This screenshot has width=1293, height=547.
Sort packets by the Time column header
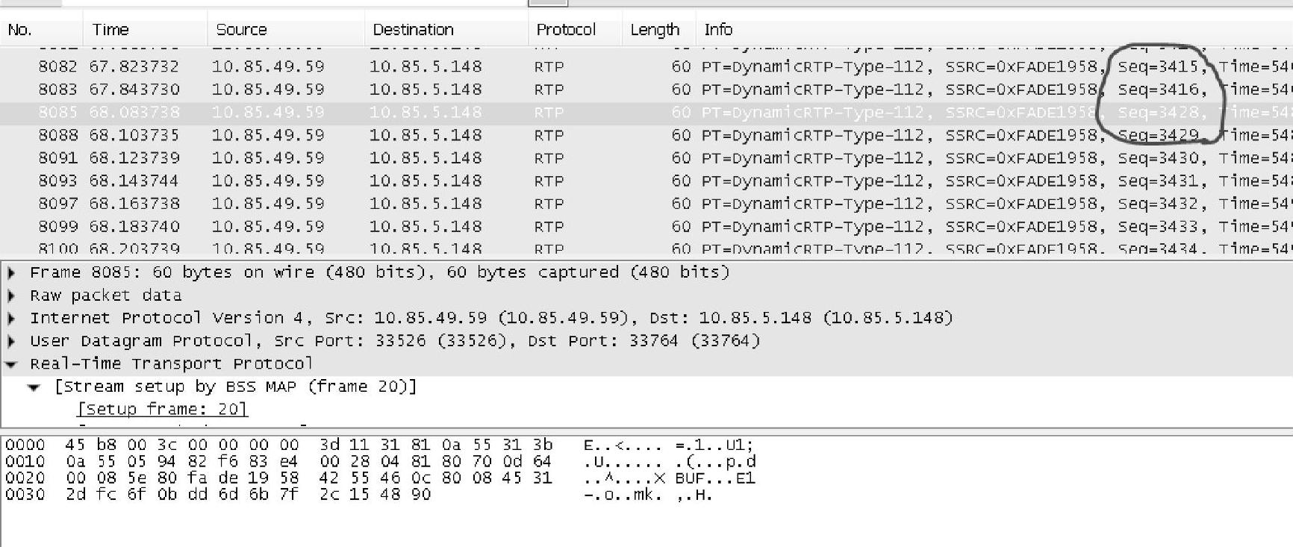tap(110, 30)
